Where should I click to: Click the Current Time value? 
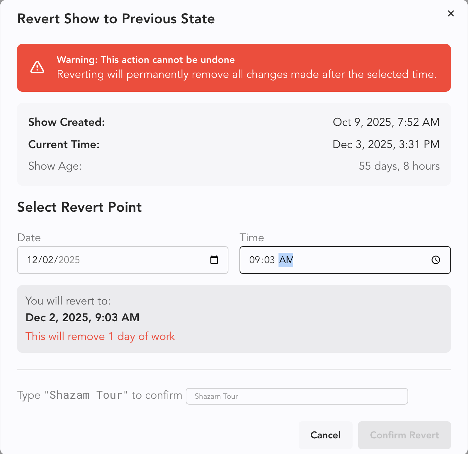click(x=386, y=144)
